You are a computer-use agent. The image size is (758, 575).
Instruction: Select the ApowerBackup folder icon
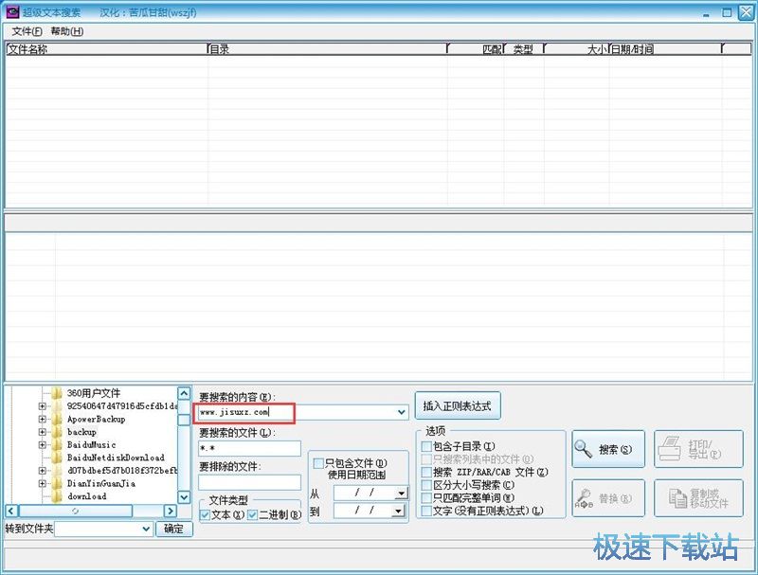point(57,419)
